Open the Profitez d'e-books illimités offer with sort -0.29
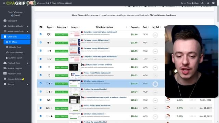Viewport: 219px width, 123px height. click(95, 89)
